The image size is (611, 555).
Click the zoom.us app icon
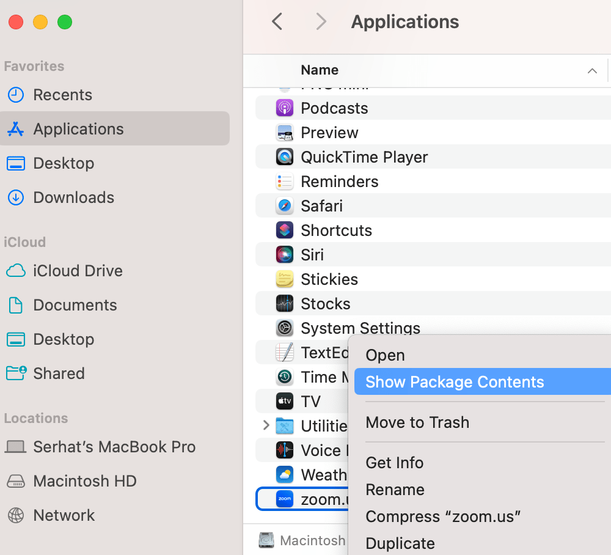[285, 499]
